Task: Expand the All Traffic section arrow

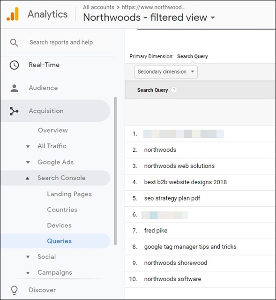Action: click(x=28, y=147)
